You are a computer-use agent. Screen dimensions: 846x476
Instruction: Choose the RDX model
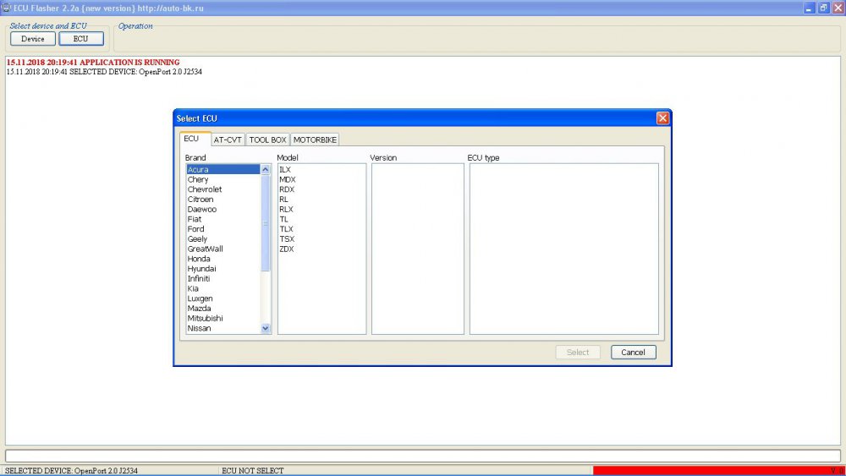tap(287, 189)
